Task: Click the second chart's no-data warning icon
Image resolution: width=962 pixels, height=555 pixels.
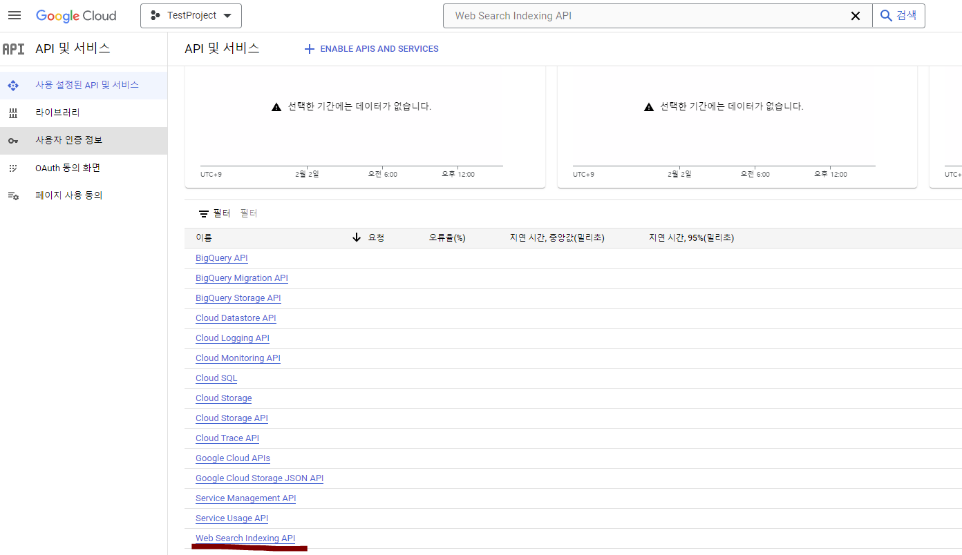Action: (649, 107)
